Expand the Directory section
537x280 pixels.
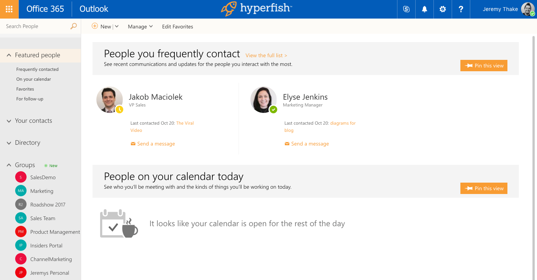pos(9,143)
